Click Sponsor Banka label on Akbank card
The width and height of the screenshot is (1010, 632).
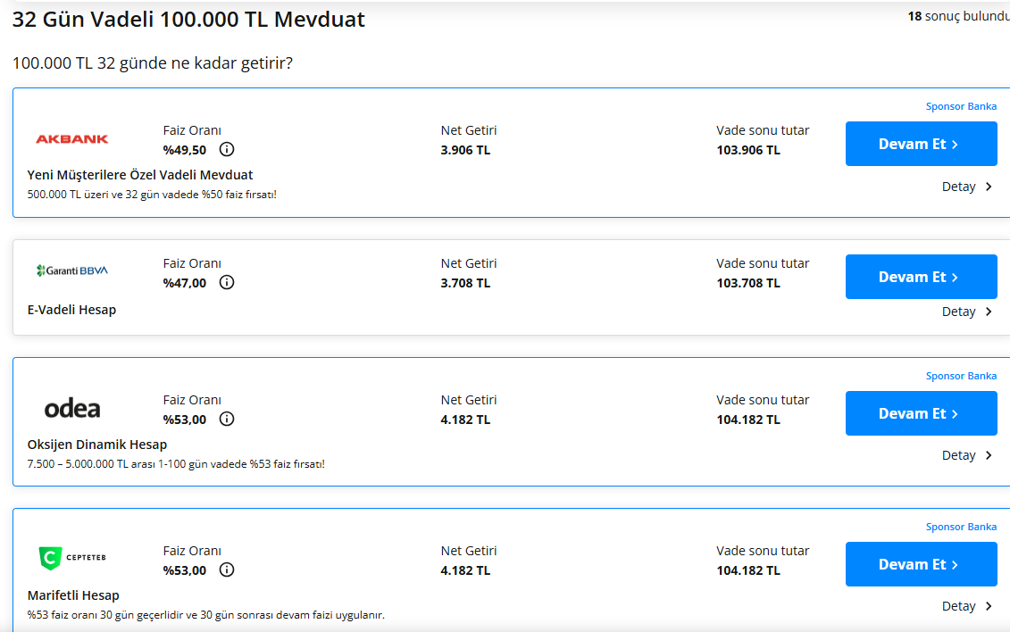(961, 106)
